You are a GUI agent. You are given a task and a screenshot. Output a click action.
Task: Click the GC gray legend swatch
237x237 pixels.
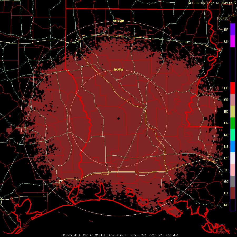(233, 181)
